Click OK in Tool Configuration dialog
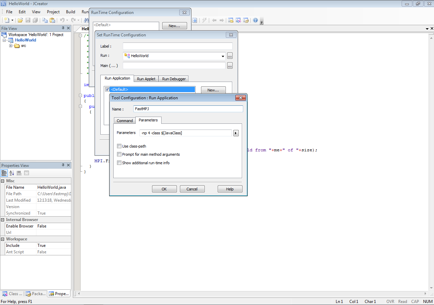The height and width of the screenshot is (305, 434). [164, 189]
